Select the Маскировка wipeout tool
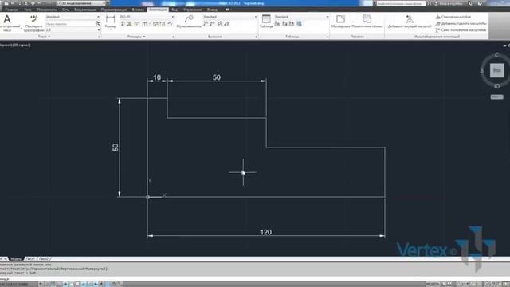This screenshot has height=287, width=510. pos(340,22)
